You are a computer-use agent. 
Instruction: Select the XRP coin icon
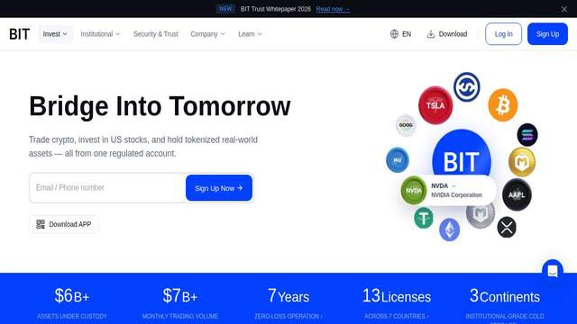click(507, 227)
